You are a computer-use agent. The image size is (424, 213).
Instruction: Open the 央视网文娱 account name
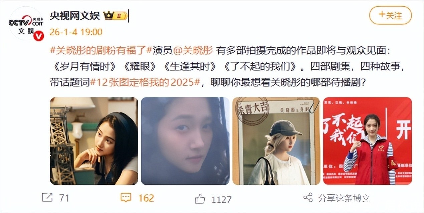pos(75,15)
